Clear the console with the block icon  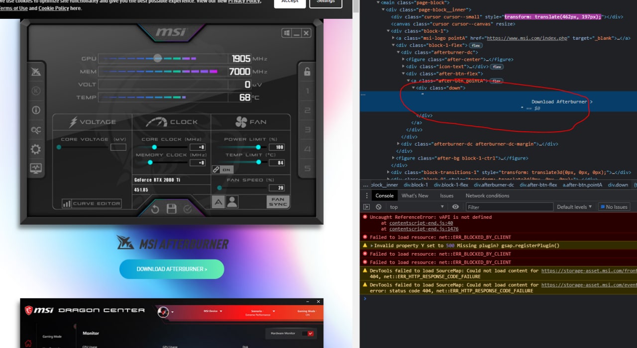pyautogui.click(x=379, y=207)
